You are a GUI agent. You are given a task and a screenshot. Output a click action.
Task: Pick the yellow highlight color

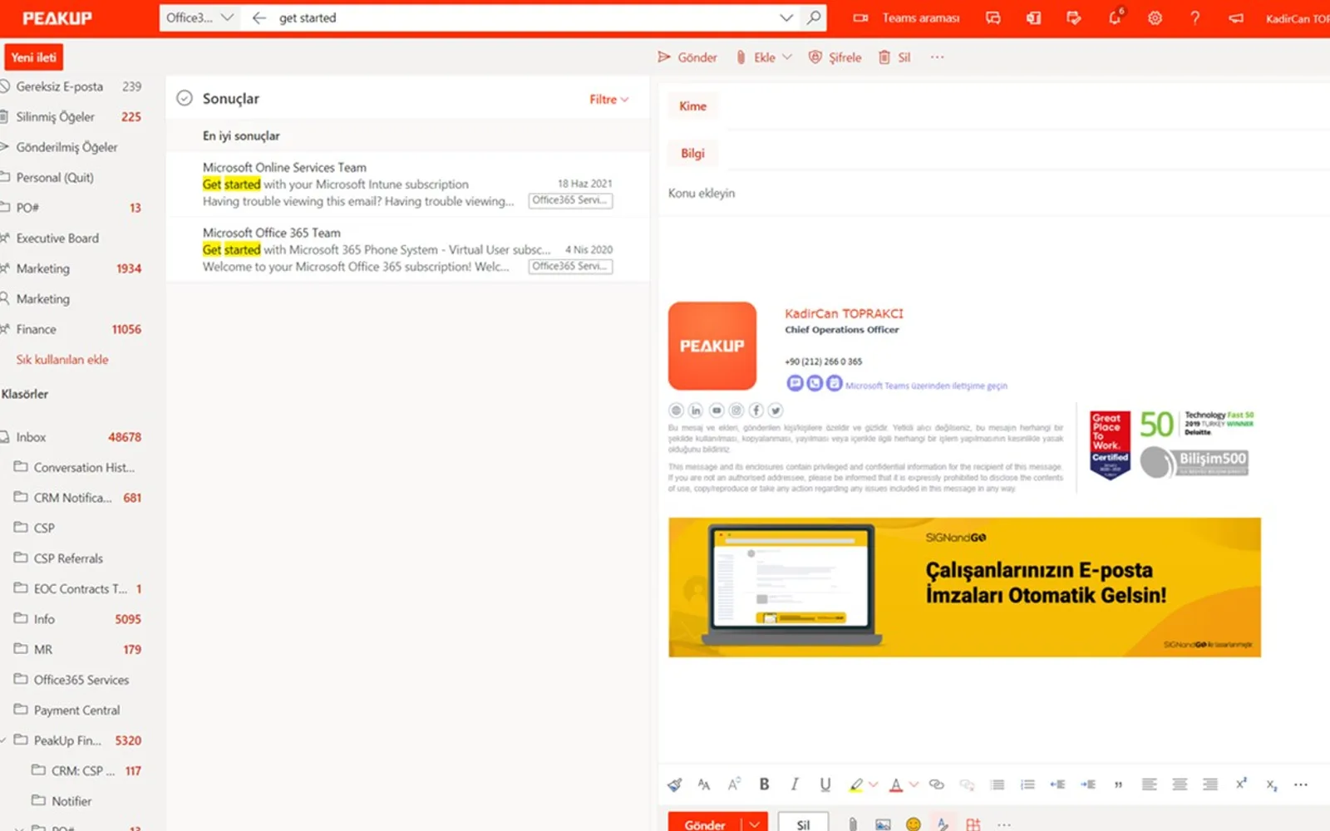tap(855, 784)
